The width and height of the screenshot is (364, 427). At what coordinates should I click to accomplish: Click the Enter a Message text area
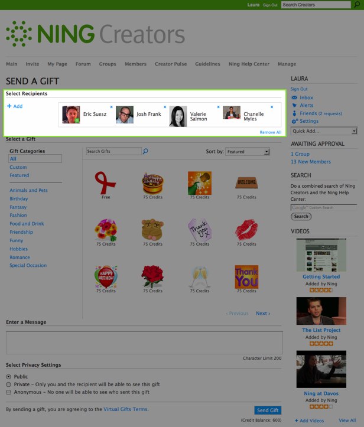point(144,343)
